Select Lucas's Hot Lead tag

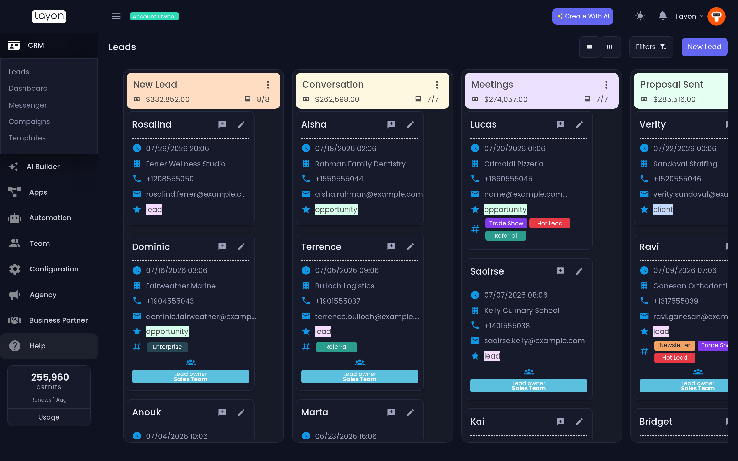coord(550,224)
